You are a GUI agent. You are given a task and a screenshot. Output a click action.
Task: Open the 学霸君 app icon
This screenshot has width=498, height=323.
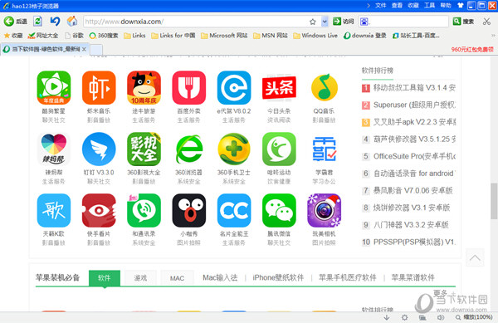(x=324, y=149)
